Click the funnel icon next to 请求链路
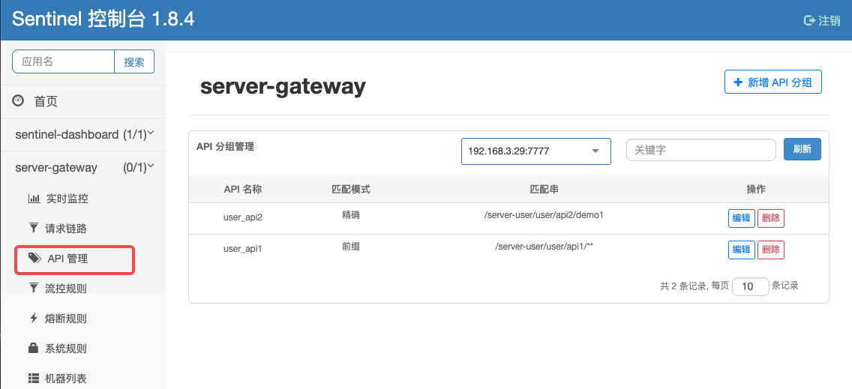852x389 pixels. 34,228
